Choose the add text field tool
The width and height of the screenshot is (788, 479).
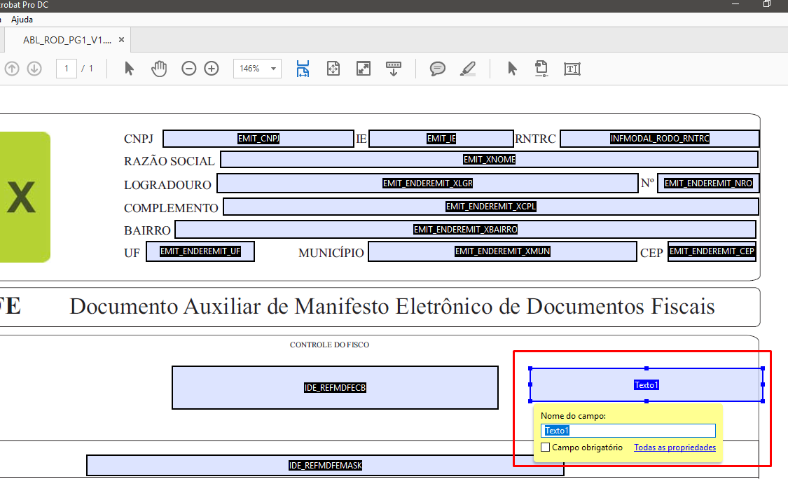pyautogui.click(x=572, y=69)
